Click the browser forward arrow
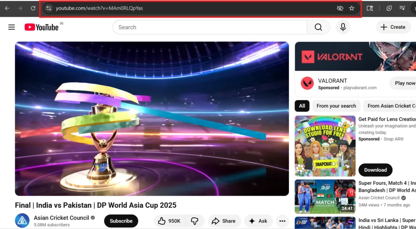This screenshot has width=416, height=229. coord(20,8)
